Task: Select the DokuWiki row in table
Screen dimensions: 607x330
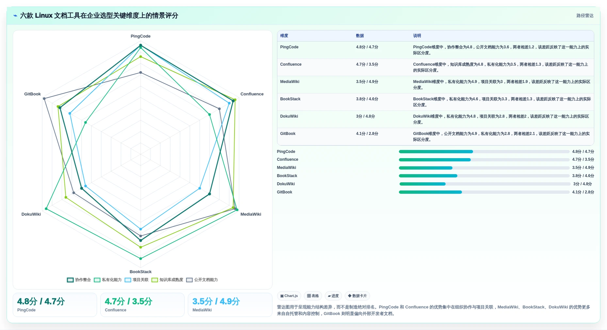Action: pyautogui.click(x=435, y=119)
